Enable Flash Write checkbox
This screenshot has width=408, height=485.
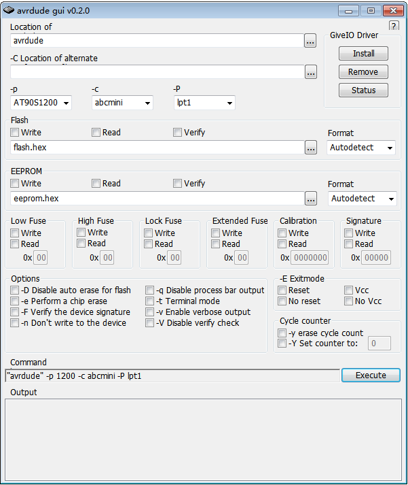14,133
